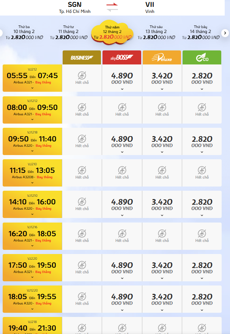230x334 pixels.
Task: Click the SkyBoss fare class header
Action: point(122,58)
